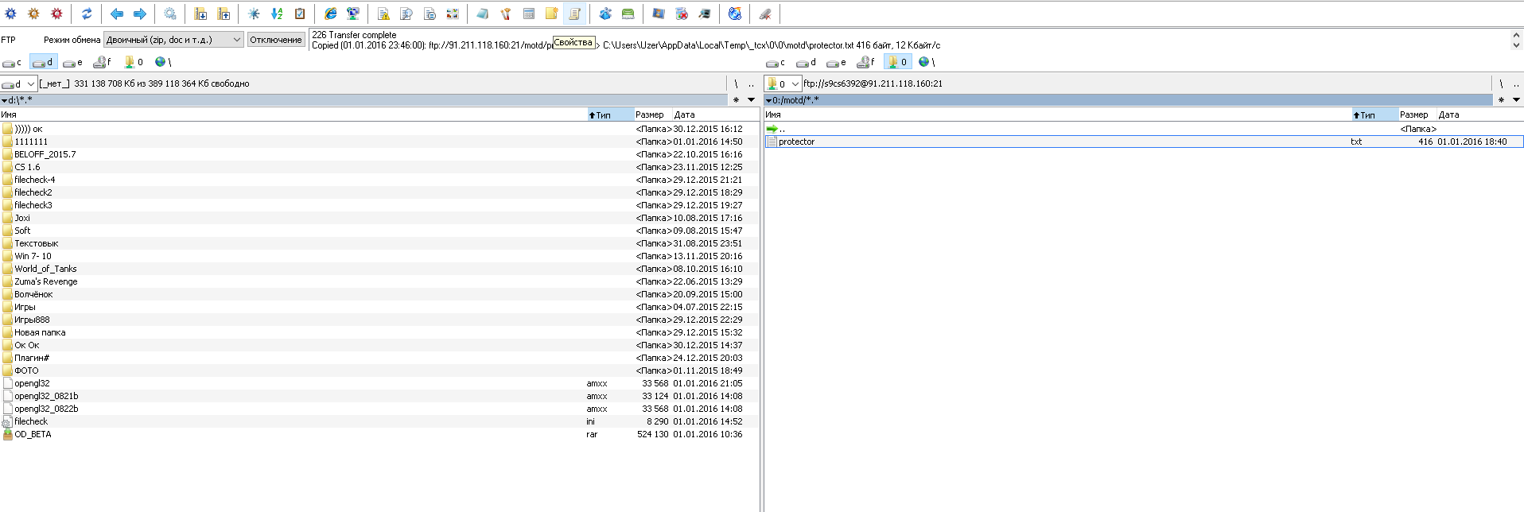Screen dimensions: 1524x512
Task: Click the colored thumbnails grid icon
Action: [453, 14]
